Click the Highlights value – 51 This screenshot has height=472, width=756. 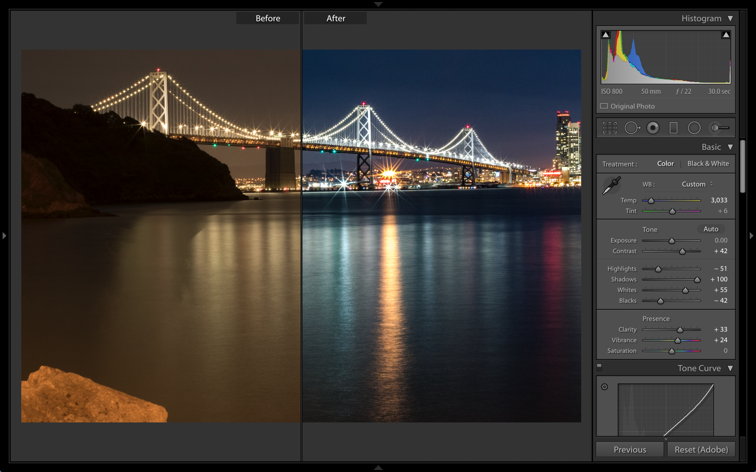(720, 269)
